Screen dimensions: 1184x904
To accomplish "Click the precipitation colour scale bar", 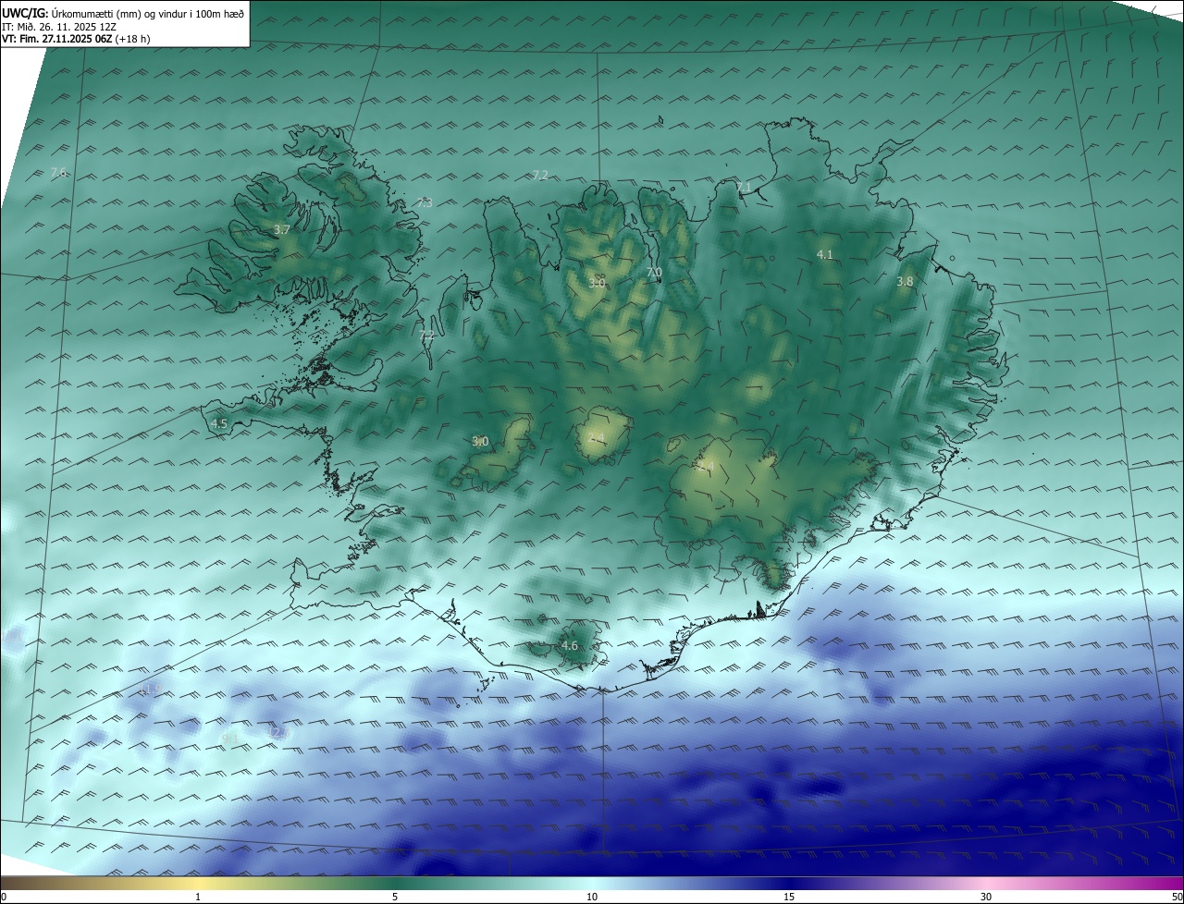I will click(592, 884).
